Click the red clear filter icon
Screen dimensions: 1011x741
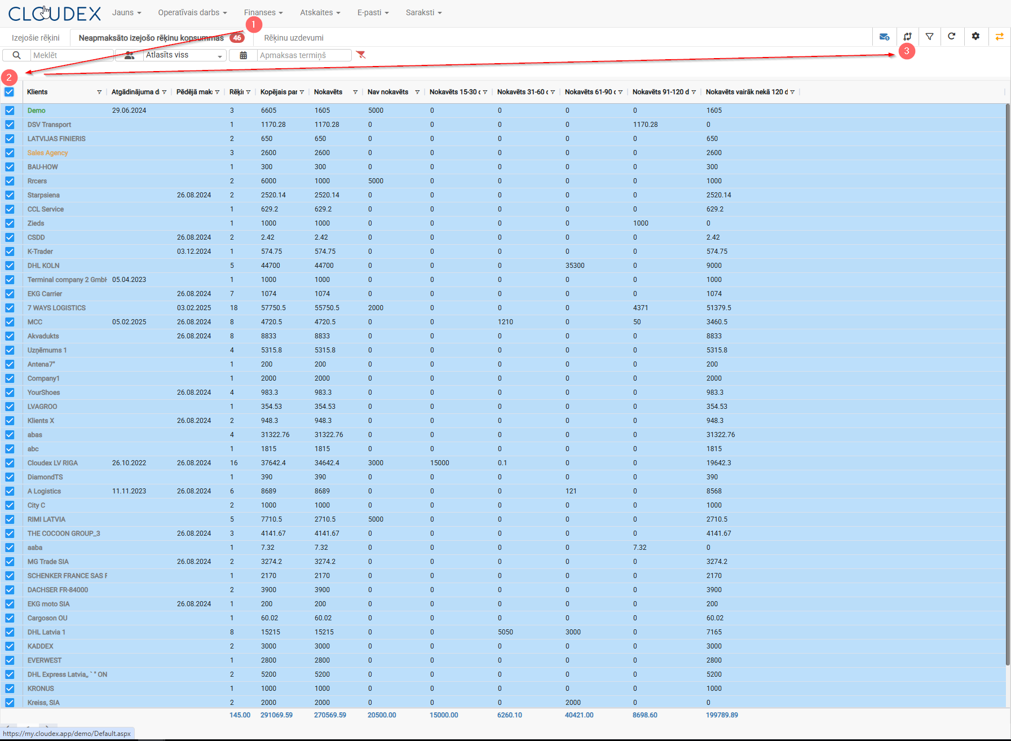coord(361,55)
